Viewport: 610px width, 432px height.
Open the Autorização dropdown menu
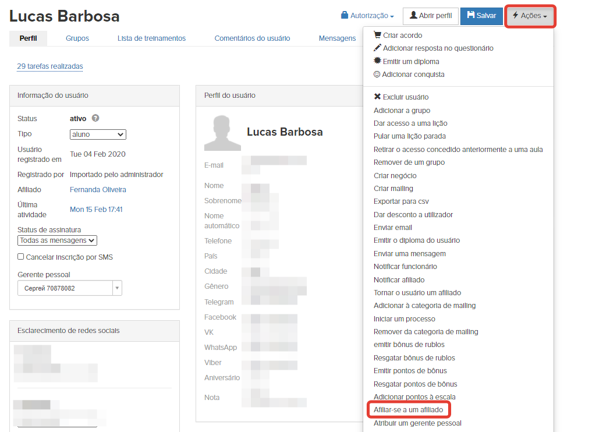point(367,16)
